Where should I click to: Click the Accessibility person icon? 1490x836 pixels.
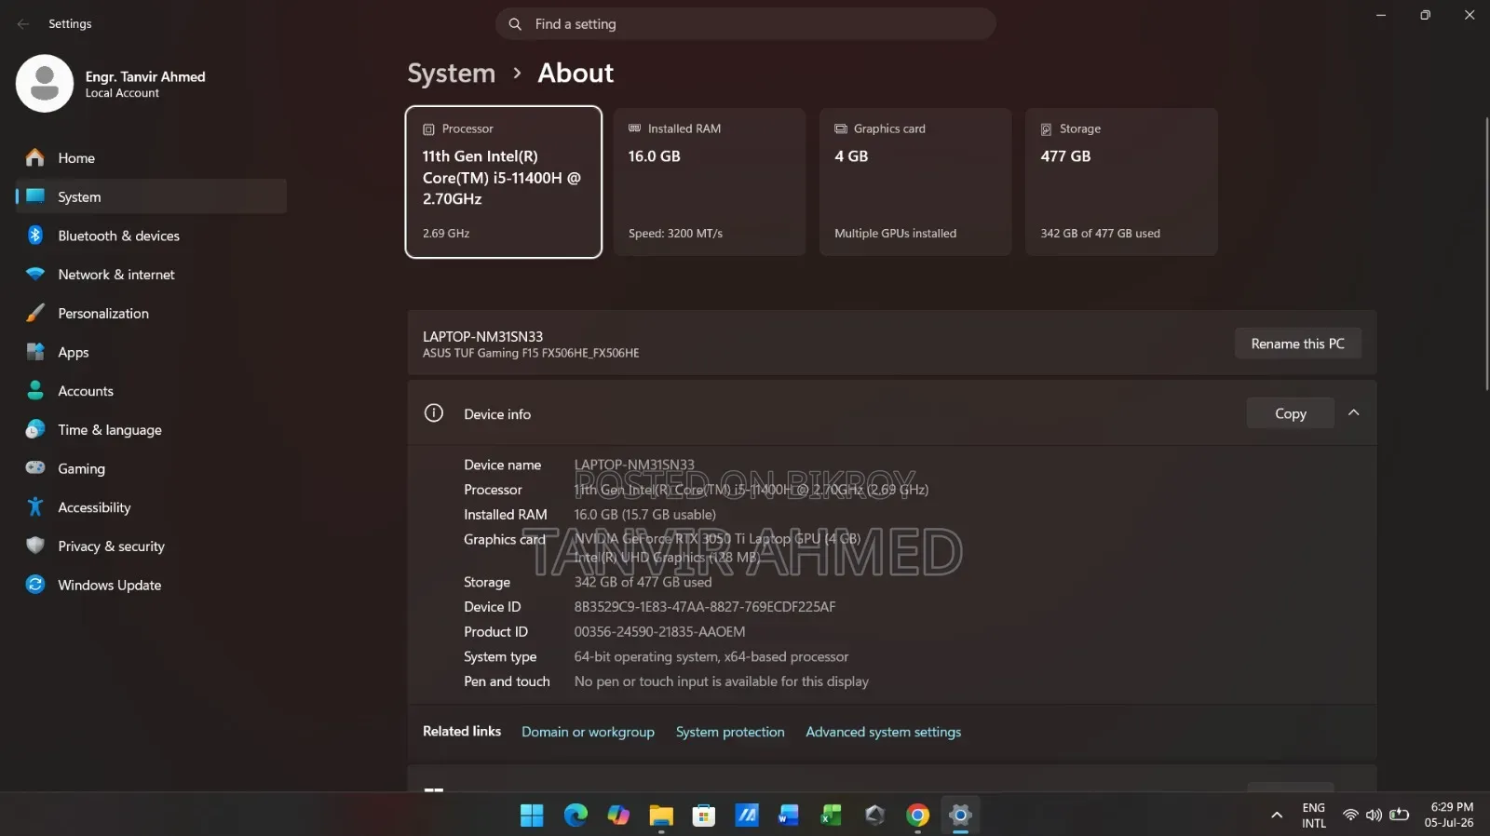[x=35, y=506]
